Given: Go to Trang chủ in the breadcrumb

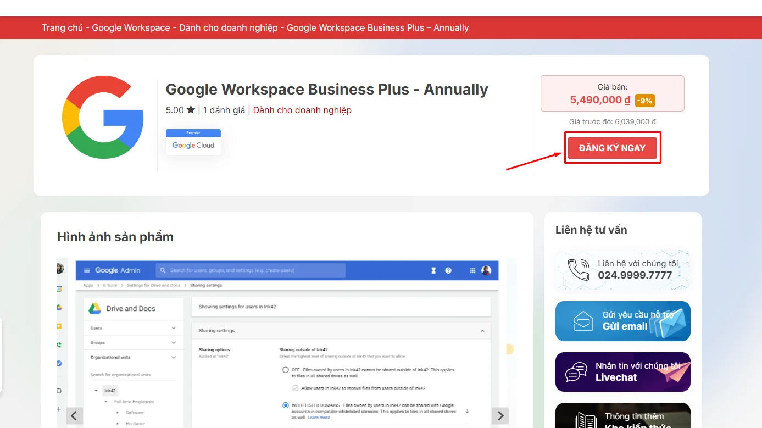Looking at the screenshot, I should tap(62, 27).
